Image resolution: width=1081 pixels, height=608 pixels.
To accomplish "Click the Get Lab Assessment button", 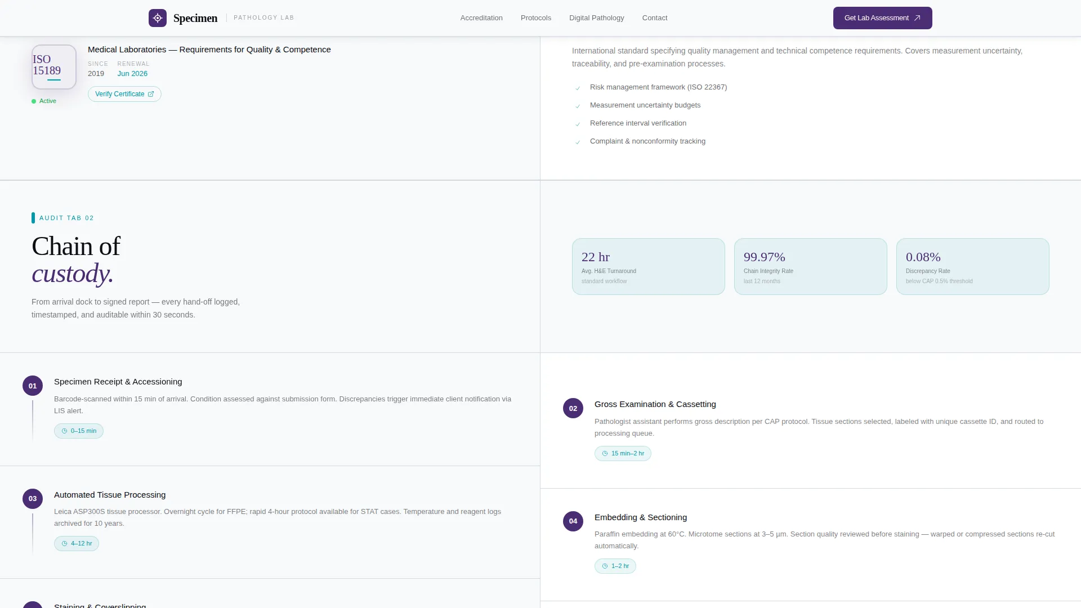I will pos(882,18).
